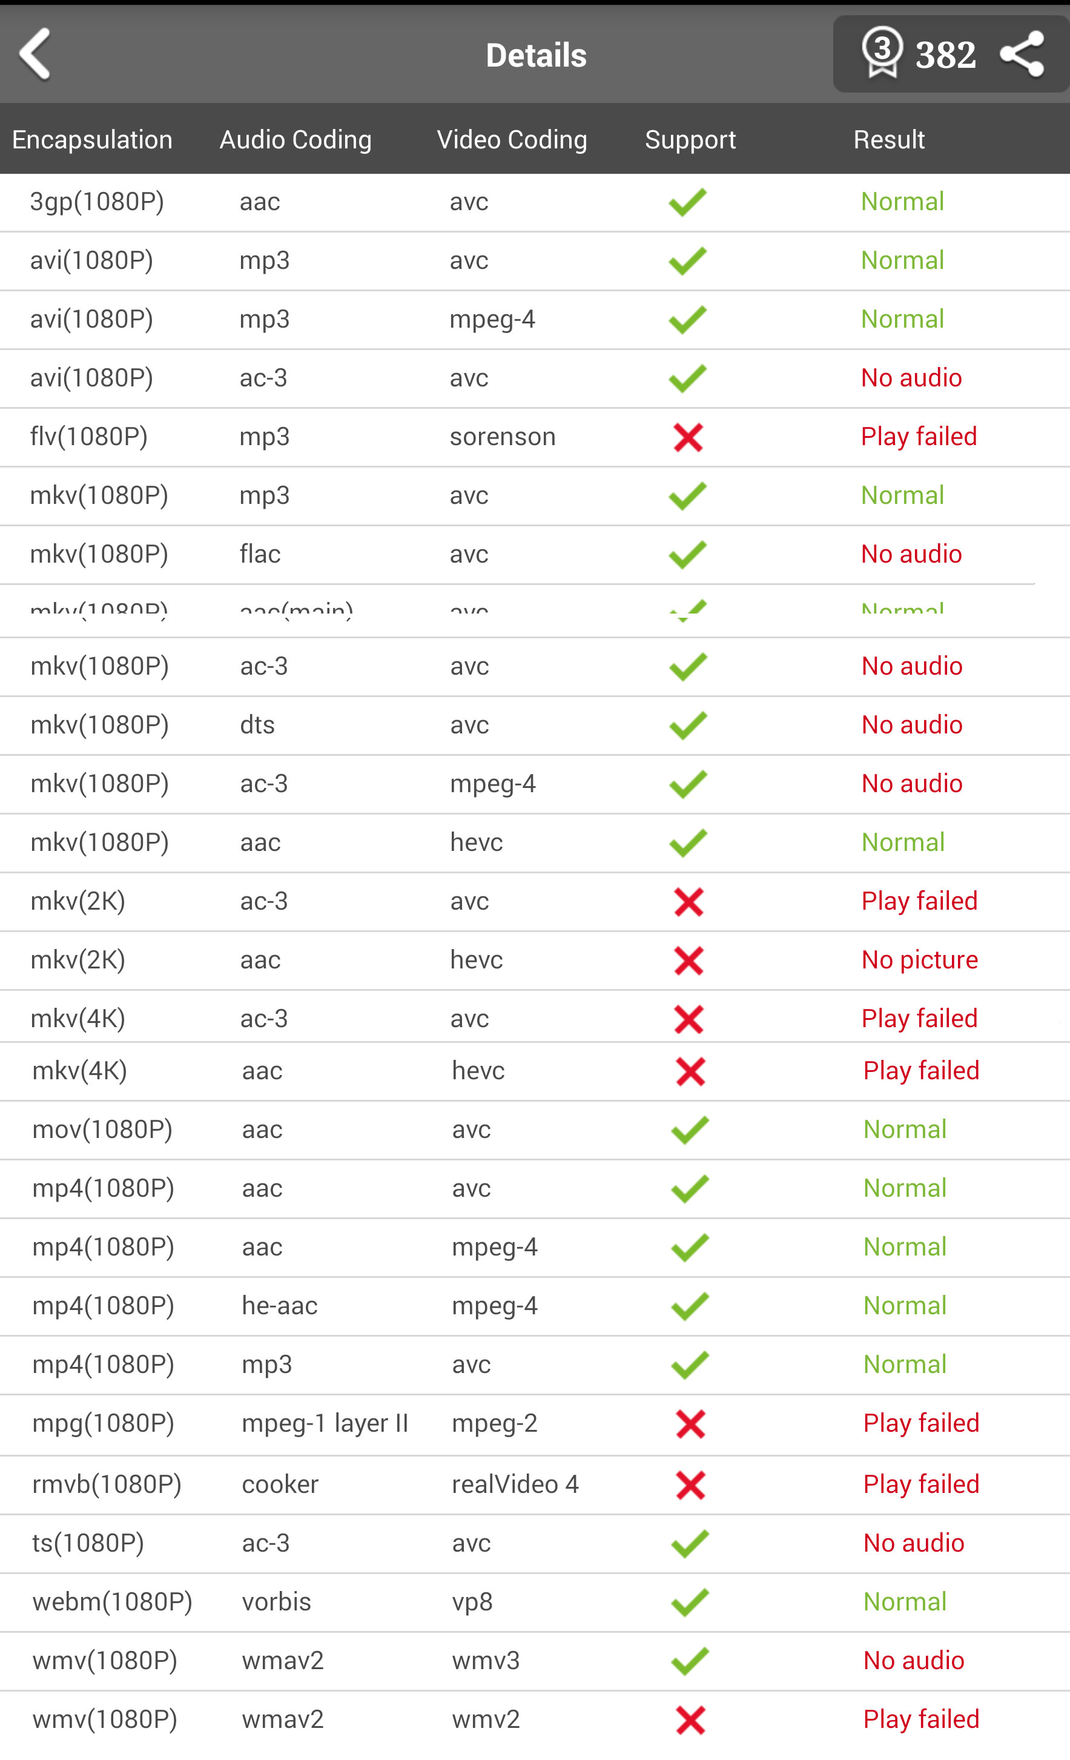Click checkmark in mov(1080P) row

689,1130
